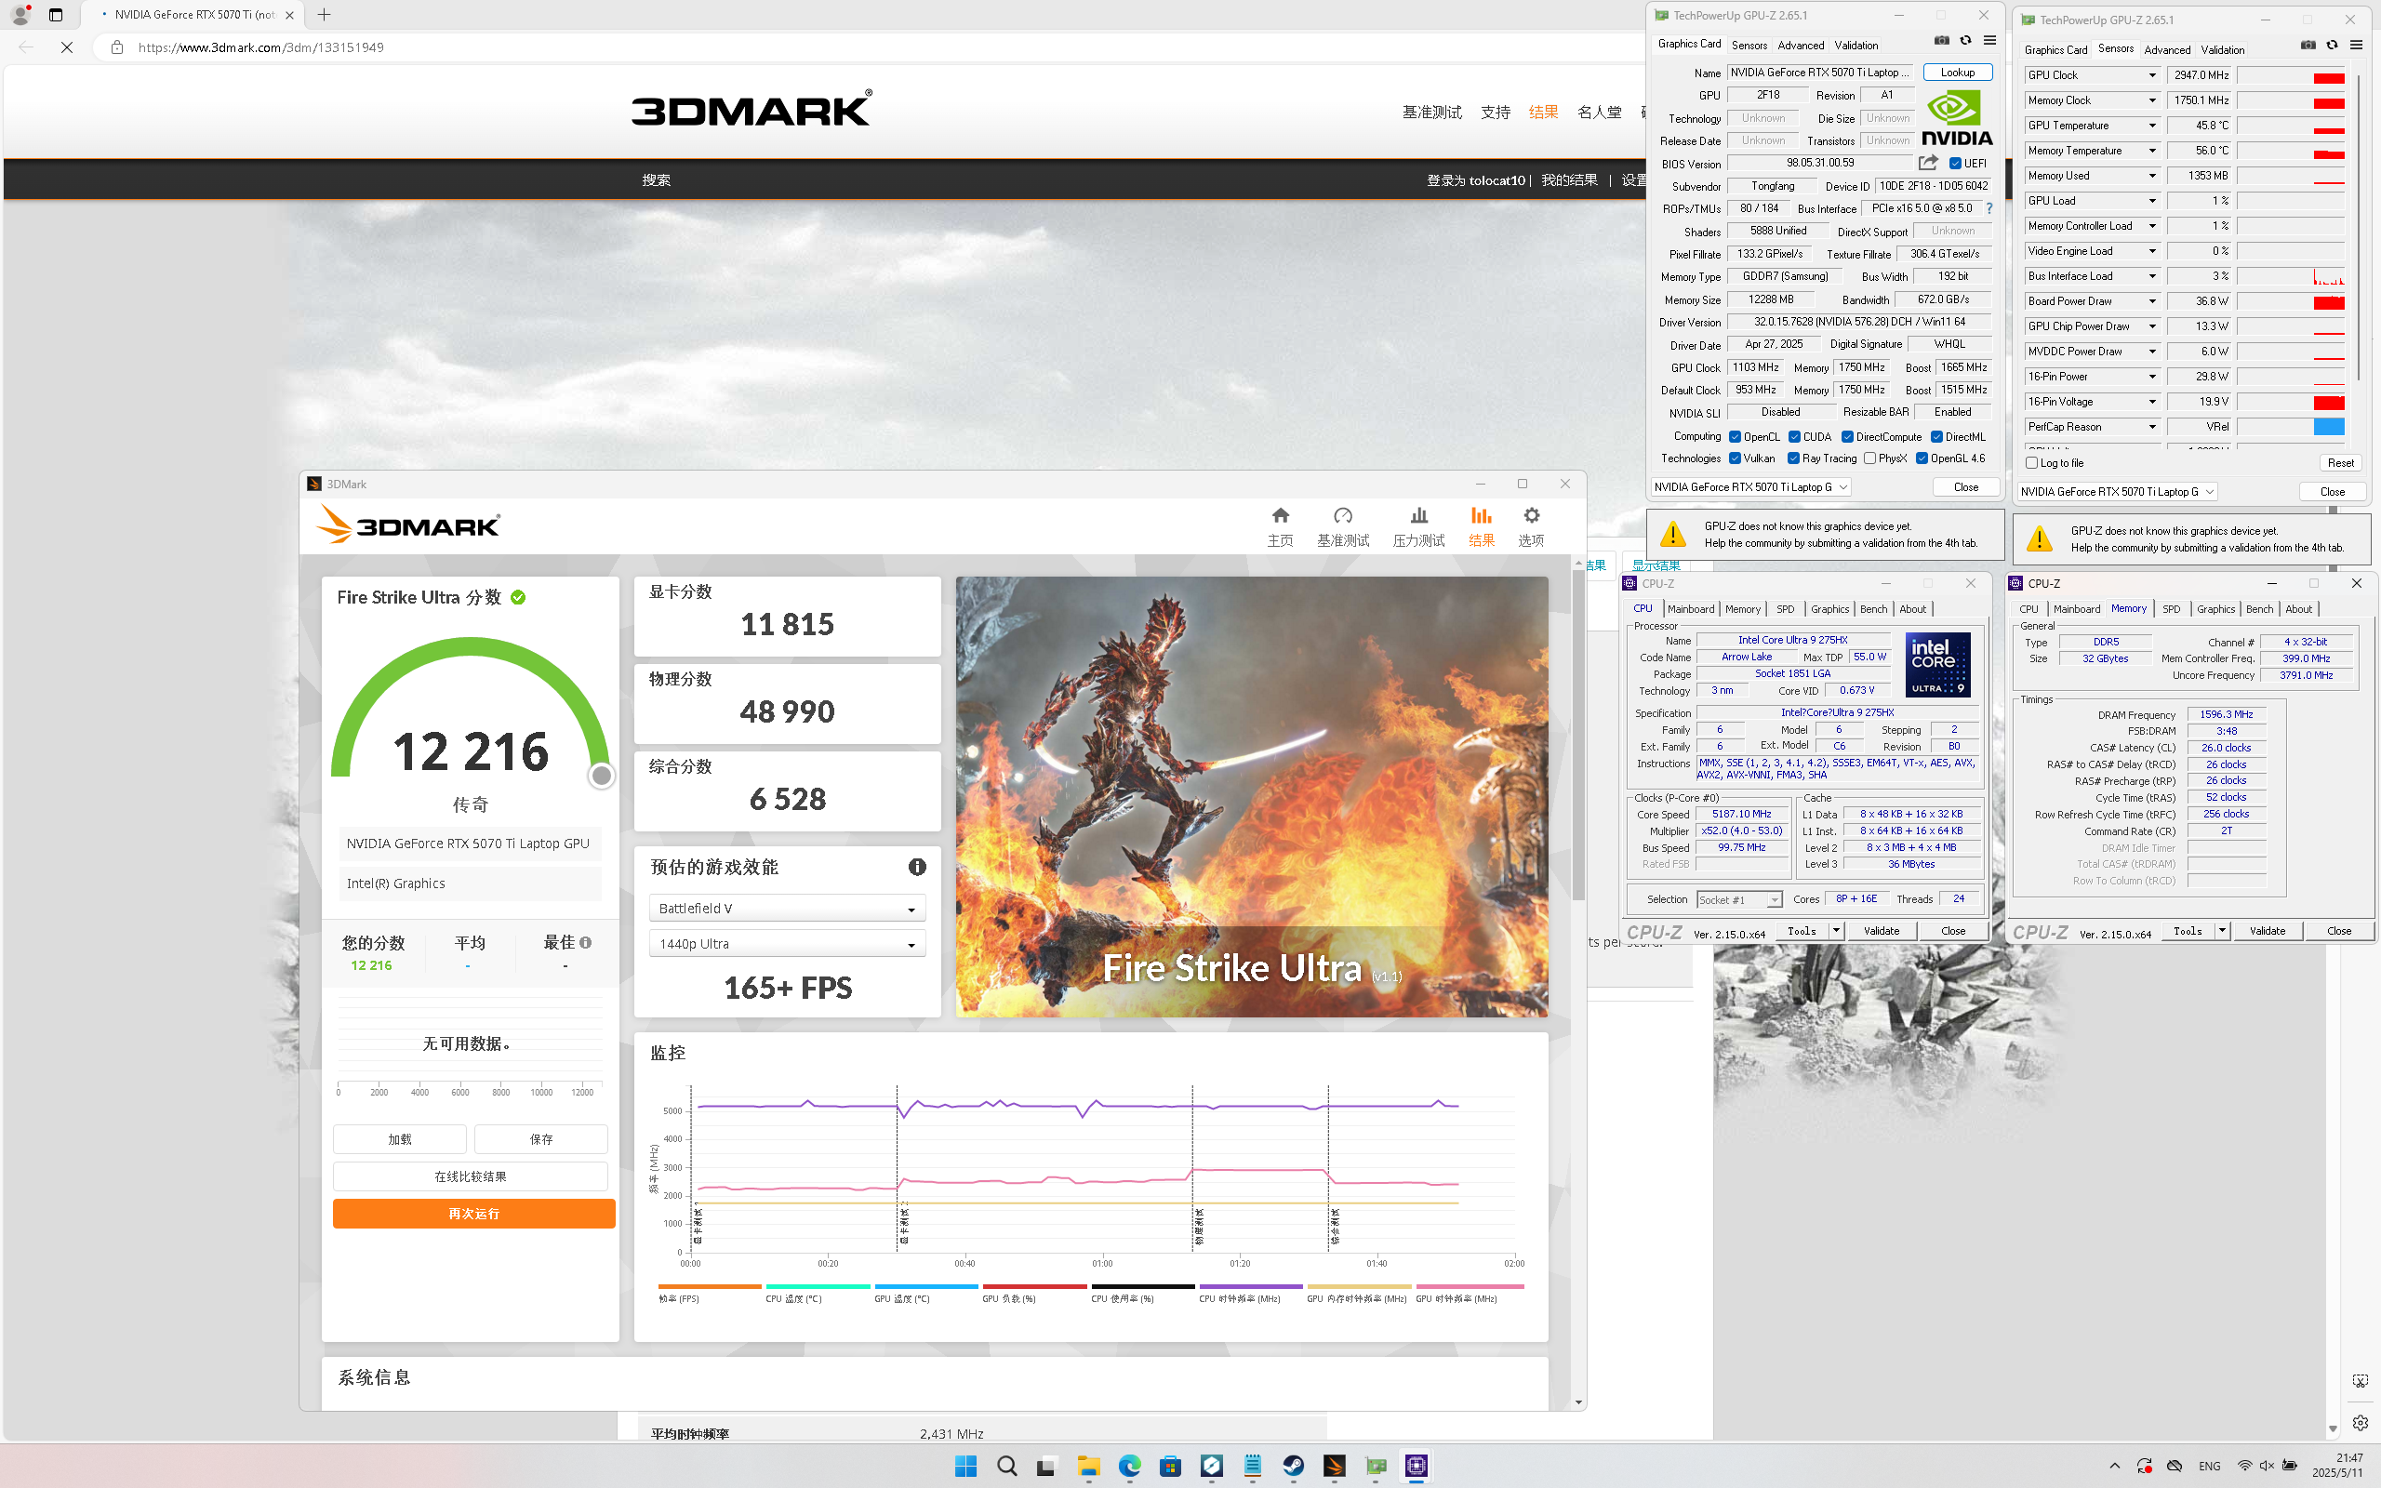
Task: Open CPU-Z Socket #1 selection dropdown
Action: [x=1739, y=899]
